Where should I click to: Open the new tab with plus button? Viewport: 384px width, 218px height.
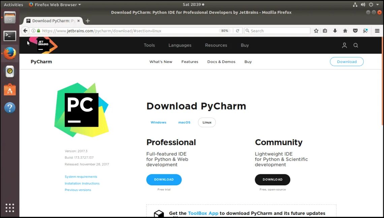[x=88, y=21]
